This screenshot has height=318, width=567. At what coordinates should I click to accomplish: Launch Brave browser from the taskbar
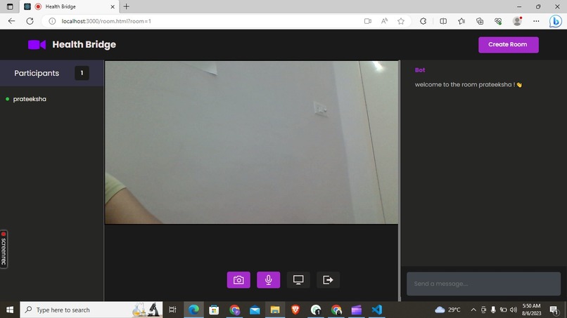295,310
